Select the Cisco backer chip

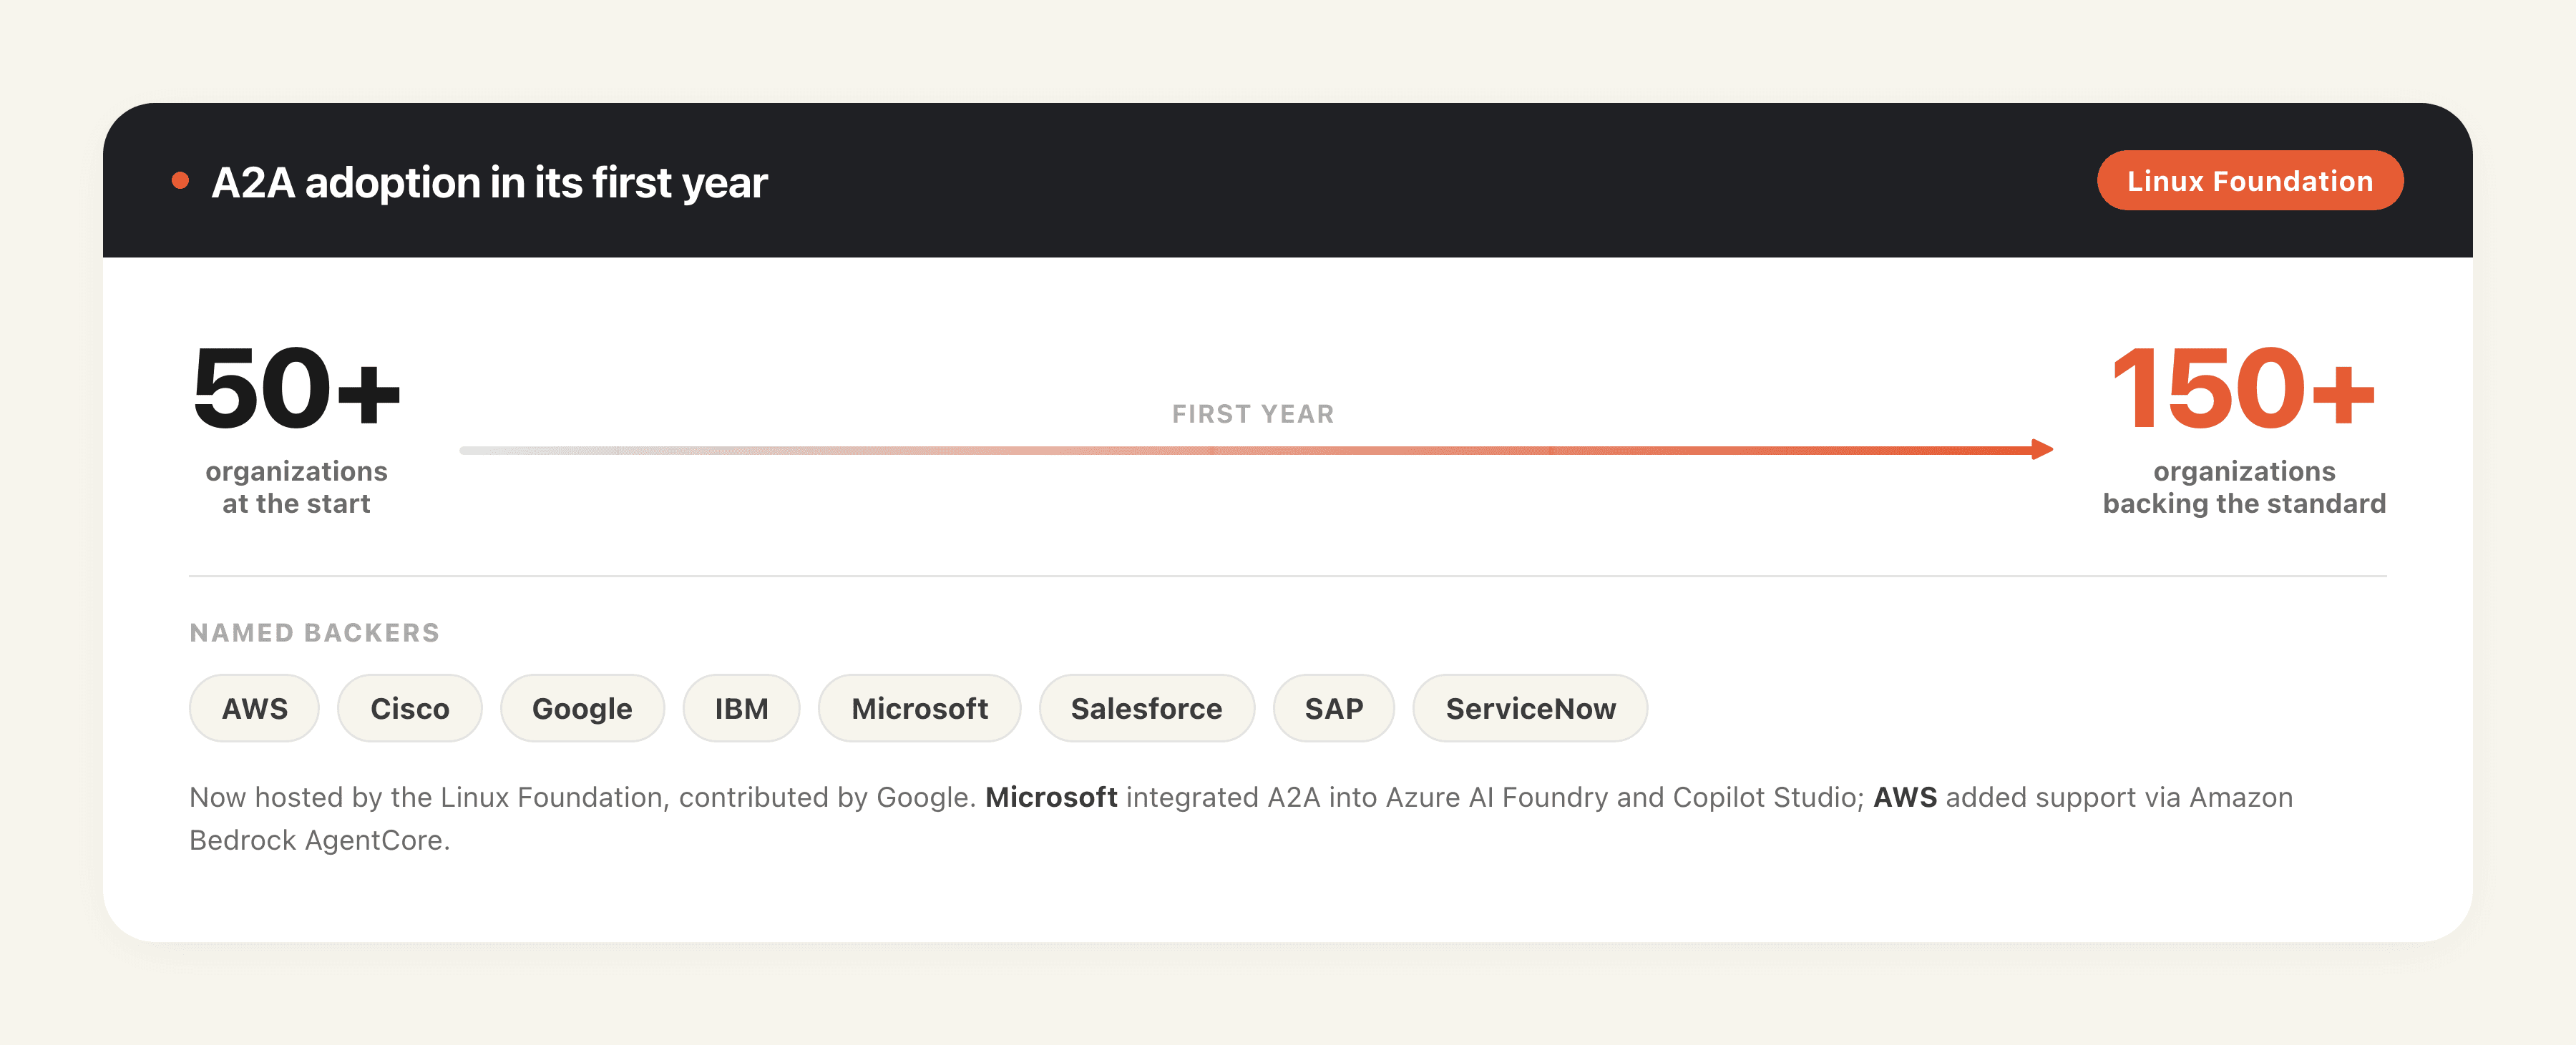point(410,708)
